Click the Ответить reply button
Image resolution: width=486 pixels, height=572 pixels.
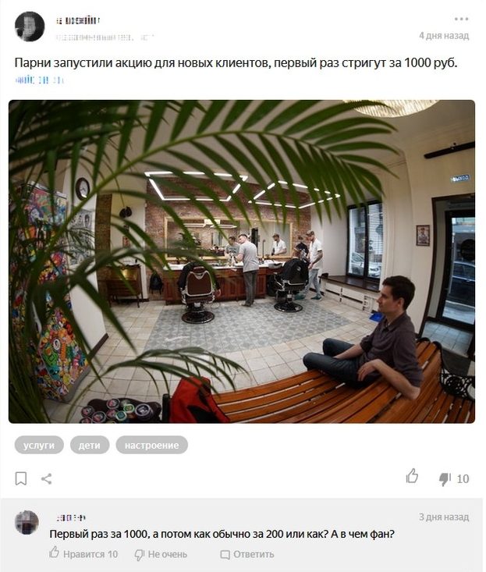(x=254, y=555)
